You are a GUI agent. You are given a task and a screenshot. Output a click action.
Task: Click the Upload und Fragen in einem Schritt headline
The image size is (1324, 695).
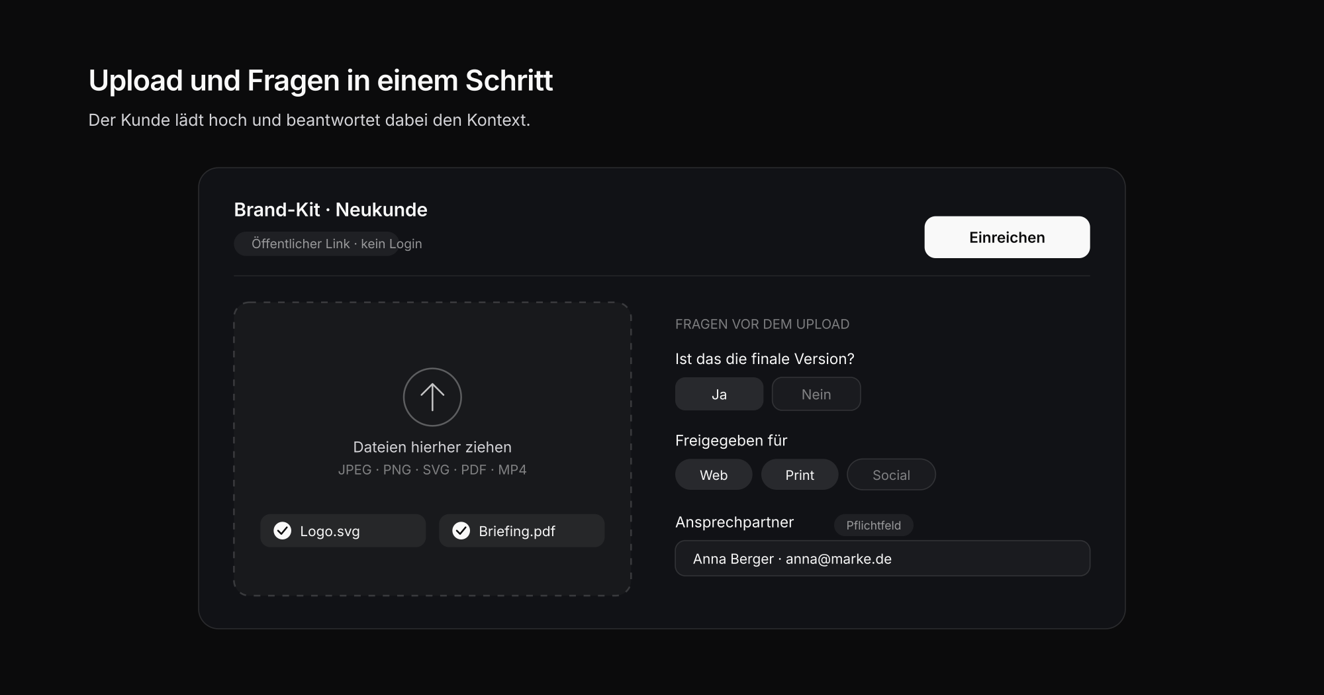point(320,80)
